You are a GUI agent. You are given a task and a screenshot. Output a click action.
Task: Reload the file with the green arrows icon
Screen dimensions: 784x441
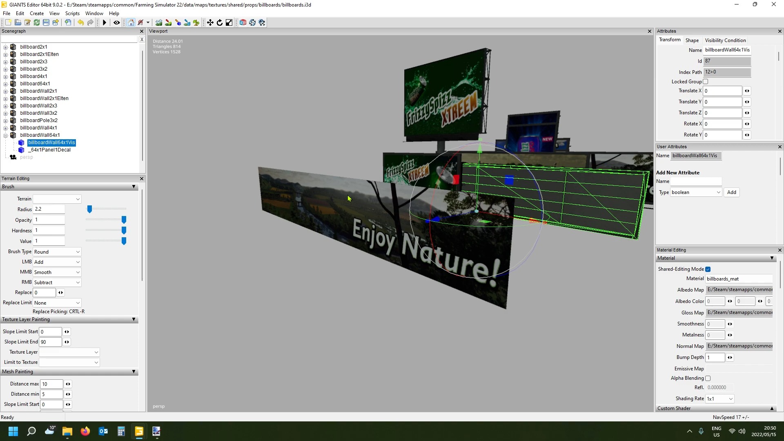pos(37,22)
